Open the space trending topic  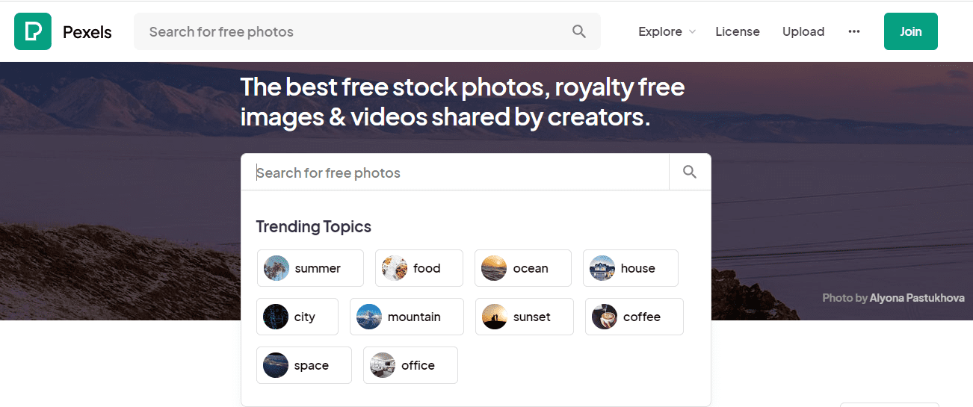304,365
